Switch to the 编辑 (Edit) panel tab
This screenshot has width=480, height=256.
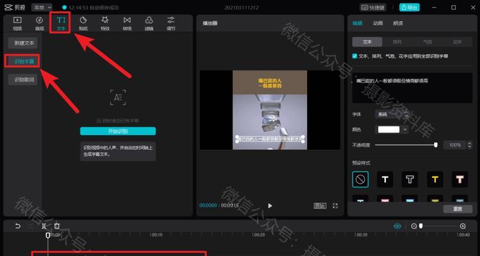coord(357,23)
